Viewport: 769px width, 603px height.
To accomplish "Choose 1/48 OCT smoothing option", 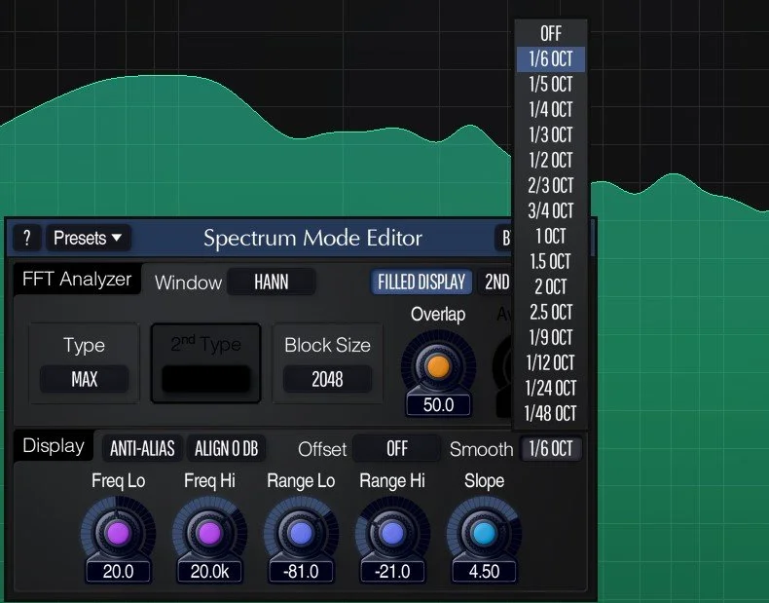I will (x=551, y=414).
